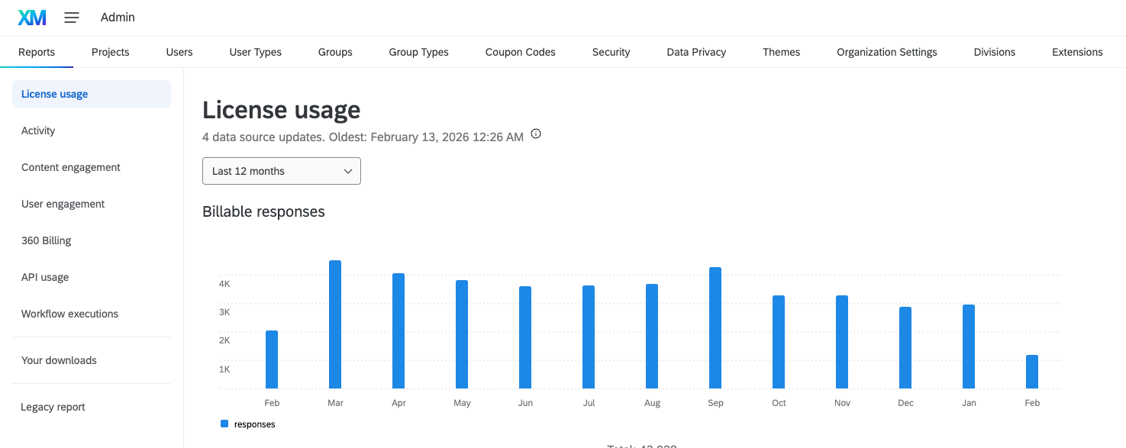This screenshot has height=448, width=1126.
Task: Click the responses color swatch in legend
Action: 224,424
